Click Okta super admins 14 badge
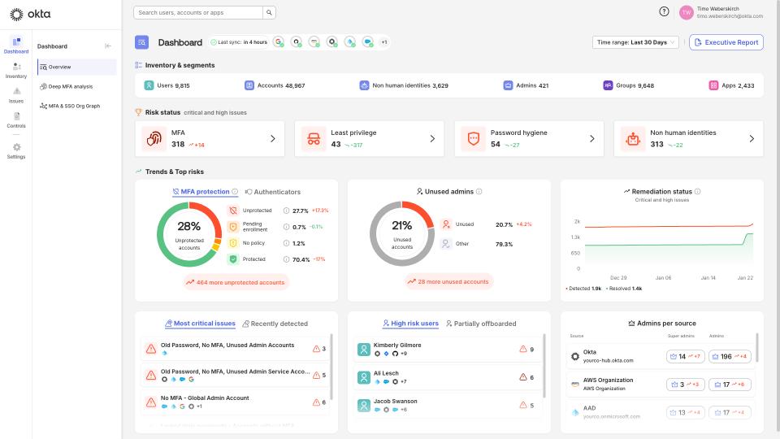 (686, 356)
